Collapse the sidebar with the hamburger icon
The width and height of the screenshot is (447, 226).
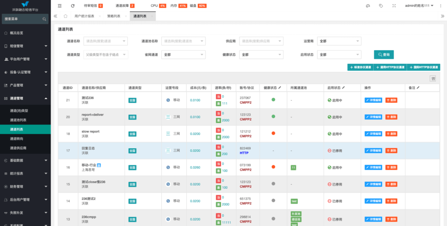click(59, 6)
